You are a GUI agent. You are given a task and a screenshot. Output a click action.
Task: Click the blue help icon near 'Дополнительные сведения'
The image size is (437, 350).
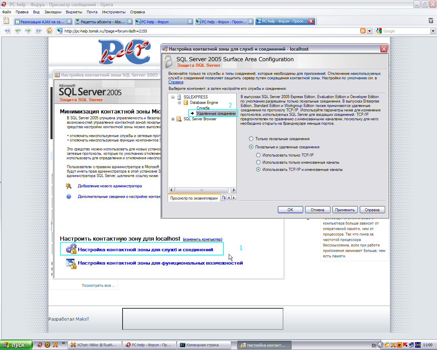[69, 197]
